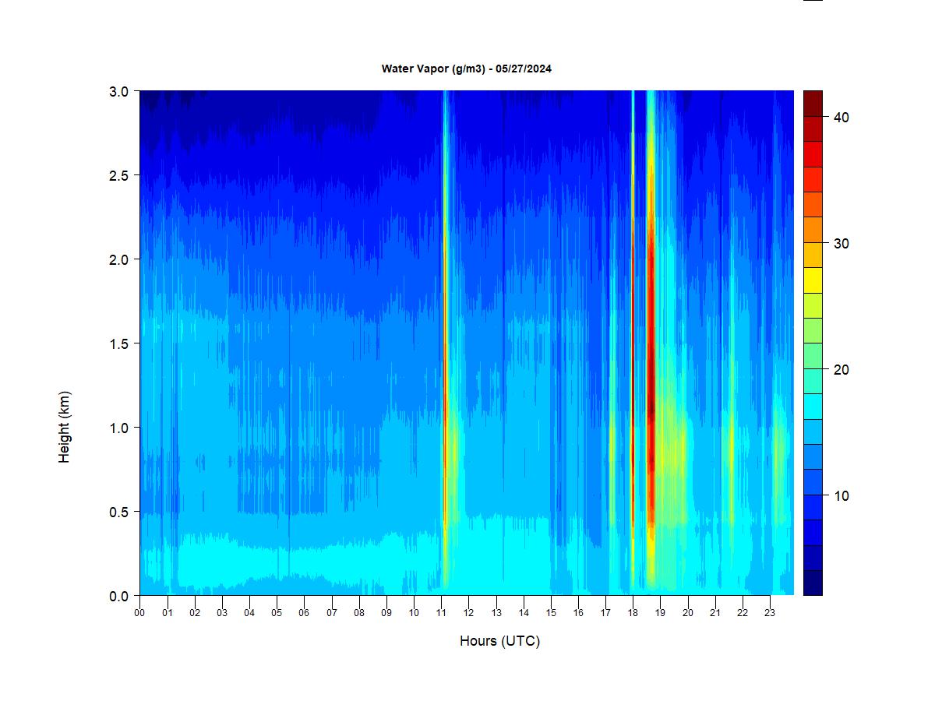Select hour tick label 13 on x-axis

[496, 613]
